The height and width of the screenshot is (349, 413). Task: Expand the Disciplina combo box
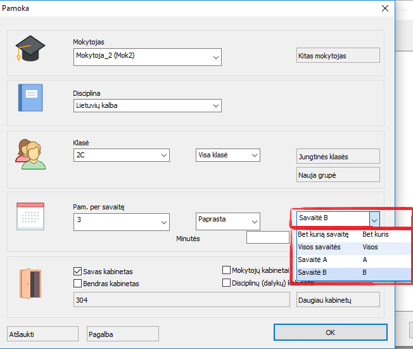point(215,106)
